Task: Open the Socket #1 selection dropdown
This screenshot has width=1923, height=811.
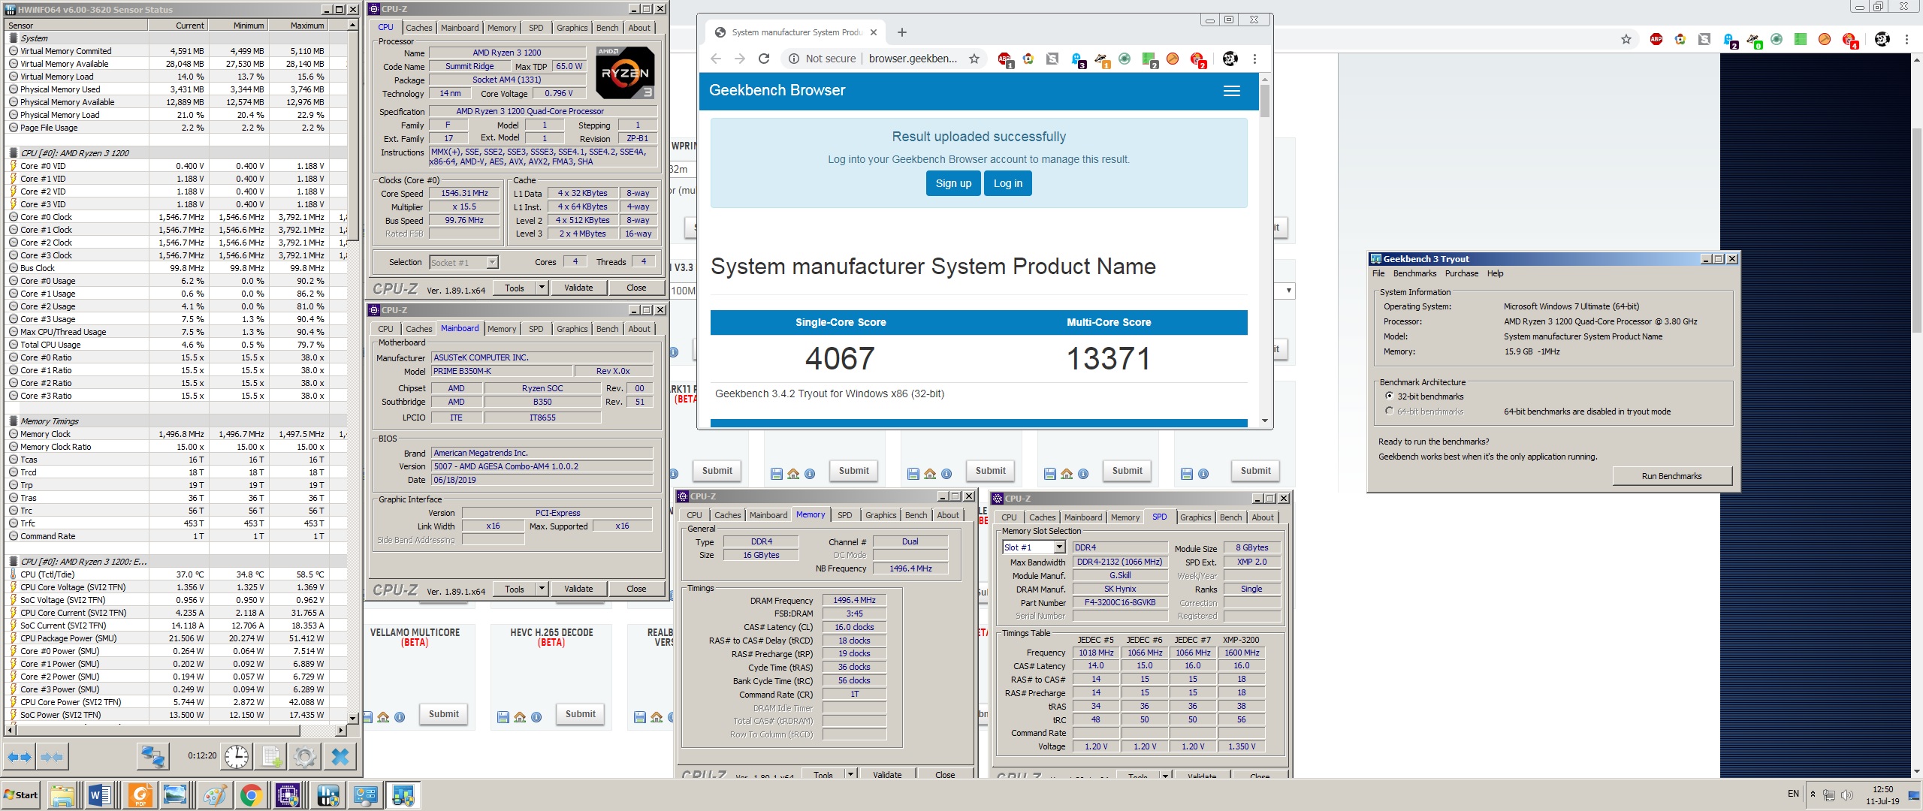Action: tap(492, 262)
